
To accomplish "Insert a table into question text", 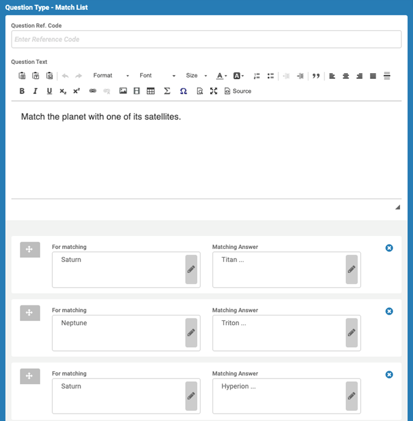I will click(x=151, y=91).
